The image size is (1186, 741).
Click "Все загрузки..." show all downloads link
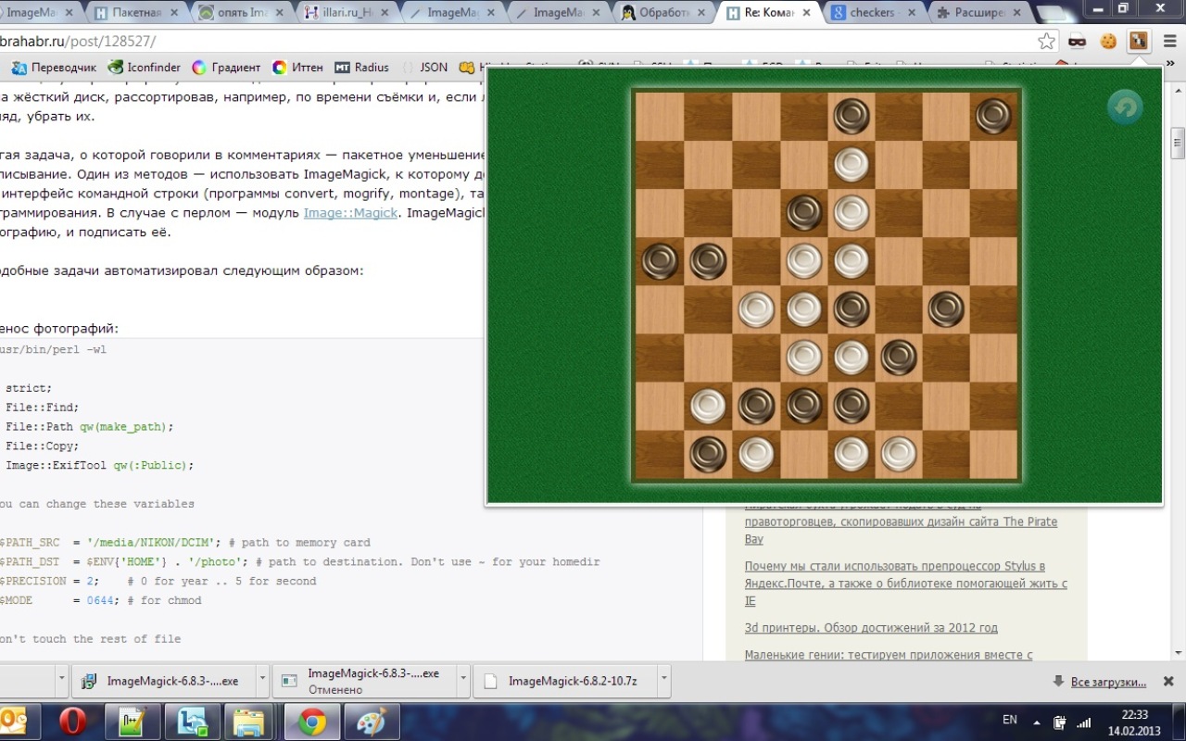click(x=1108, y=682)
